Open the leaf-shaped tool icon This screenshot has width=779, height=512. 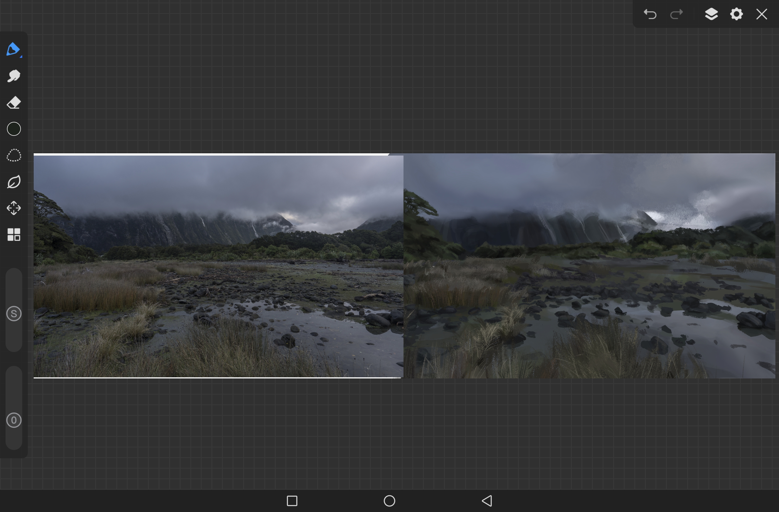tap(14, 182)
